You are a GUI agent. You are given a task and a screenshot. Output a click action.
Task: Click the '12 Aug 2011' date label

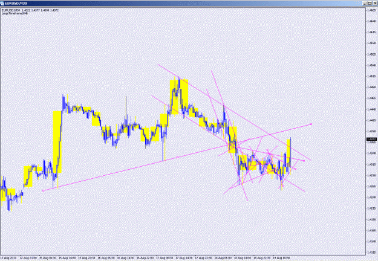click(x=8, y=257)
